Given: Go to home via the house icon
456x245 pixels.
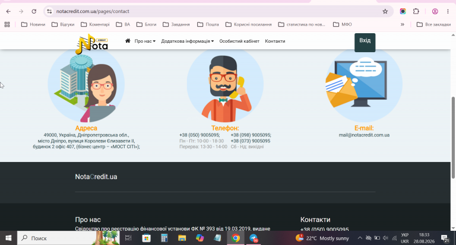Looking at the screenshot, I should click(128, 41).
